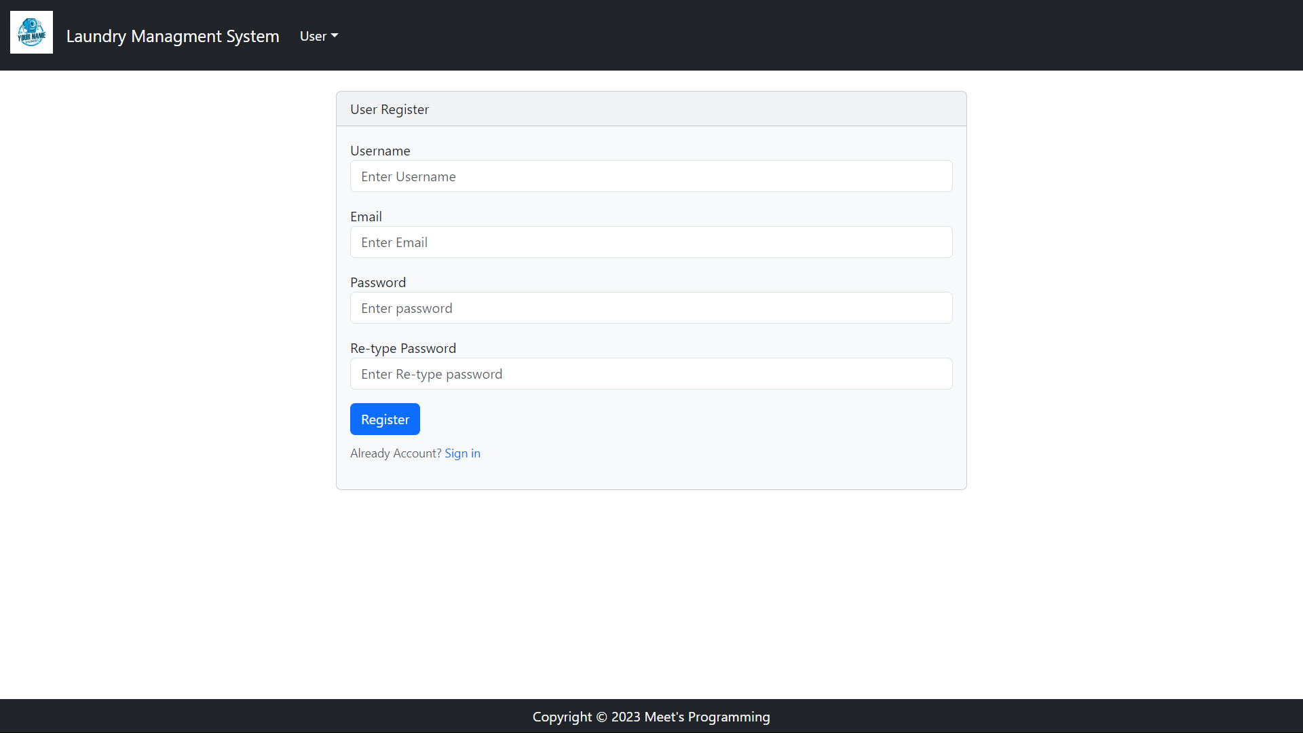
Task: Focus the Enter Email field
Action: [651, 242]
